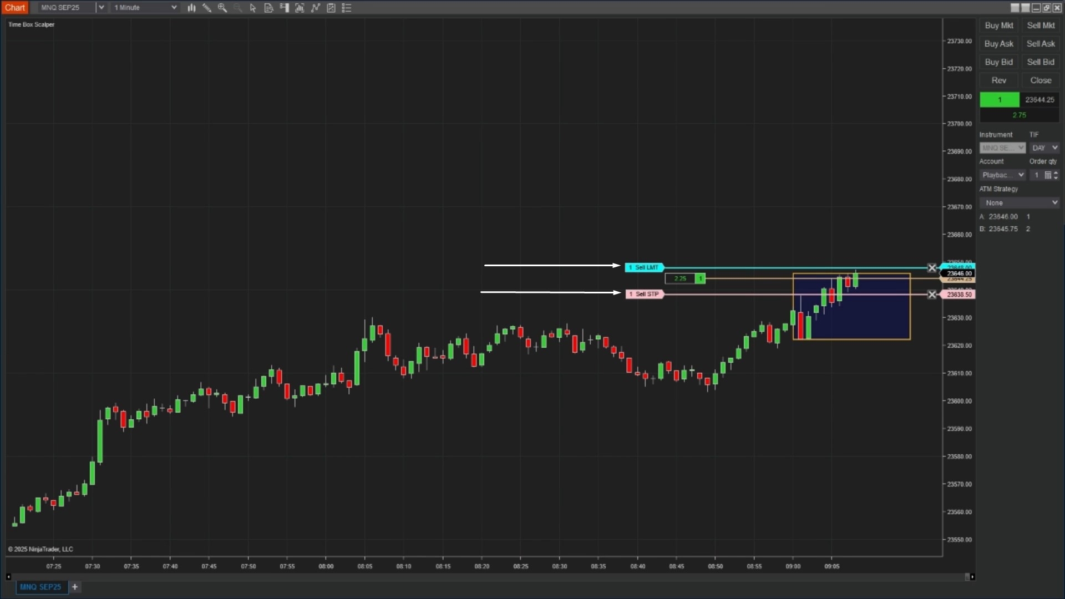Click the Sell Bid button
Screen dimensions: 1065x599
1041,62
